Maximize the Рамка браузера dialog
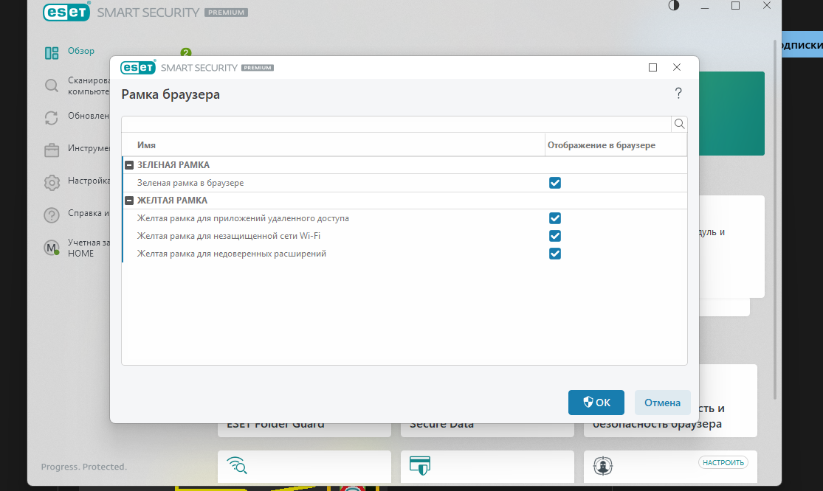The width and height of the screenshot is (823, 491). click(x=653, y=68)
